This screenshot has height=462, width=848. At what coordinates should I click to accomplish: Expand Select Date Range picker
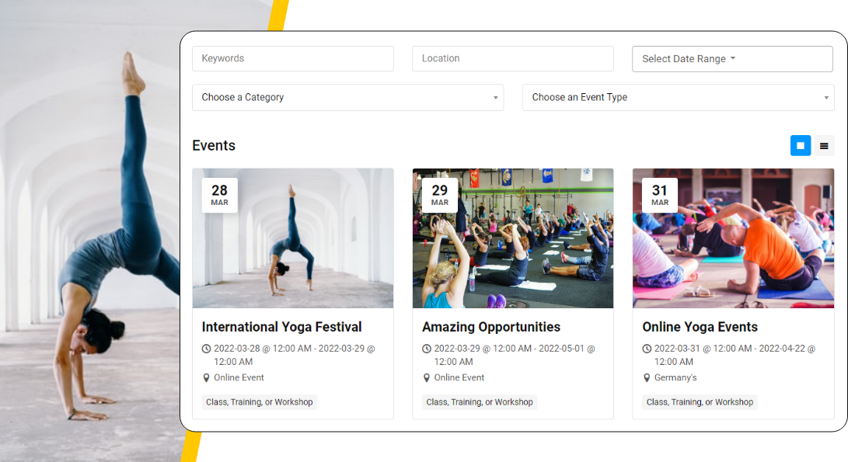tap(732, 59)
